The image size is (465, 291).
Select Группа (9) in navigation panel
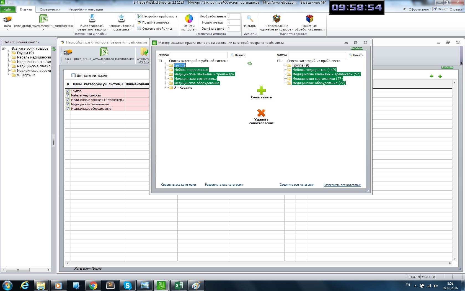click(25, 53)
